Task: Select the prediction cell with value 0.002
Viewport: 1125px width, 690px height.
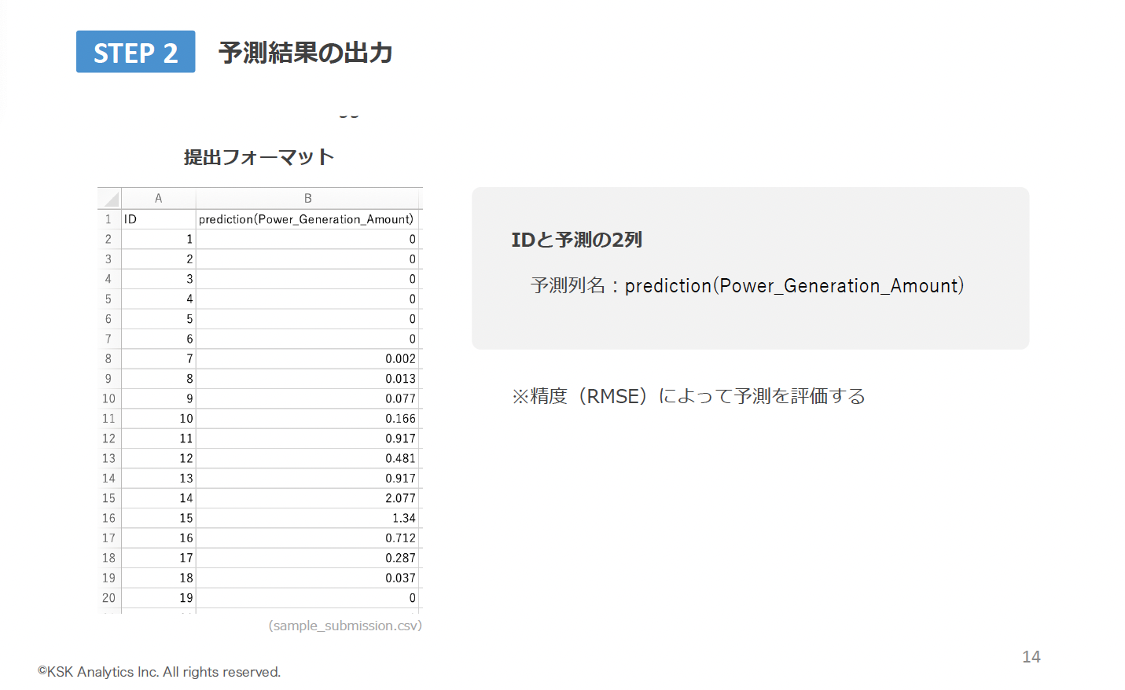Action: tap(307, 358)
